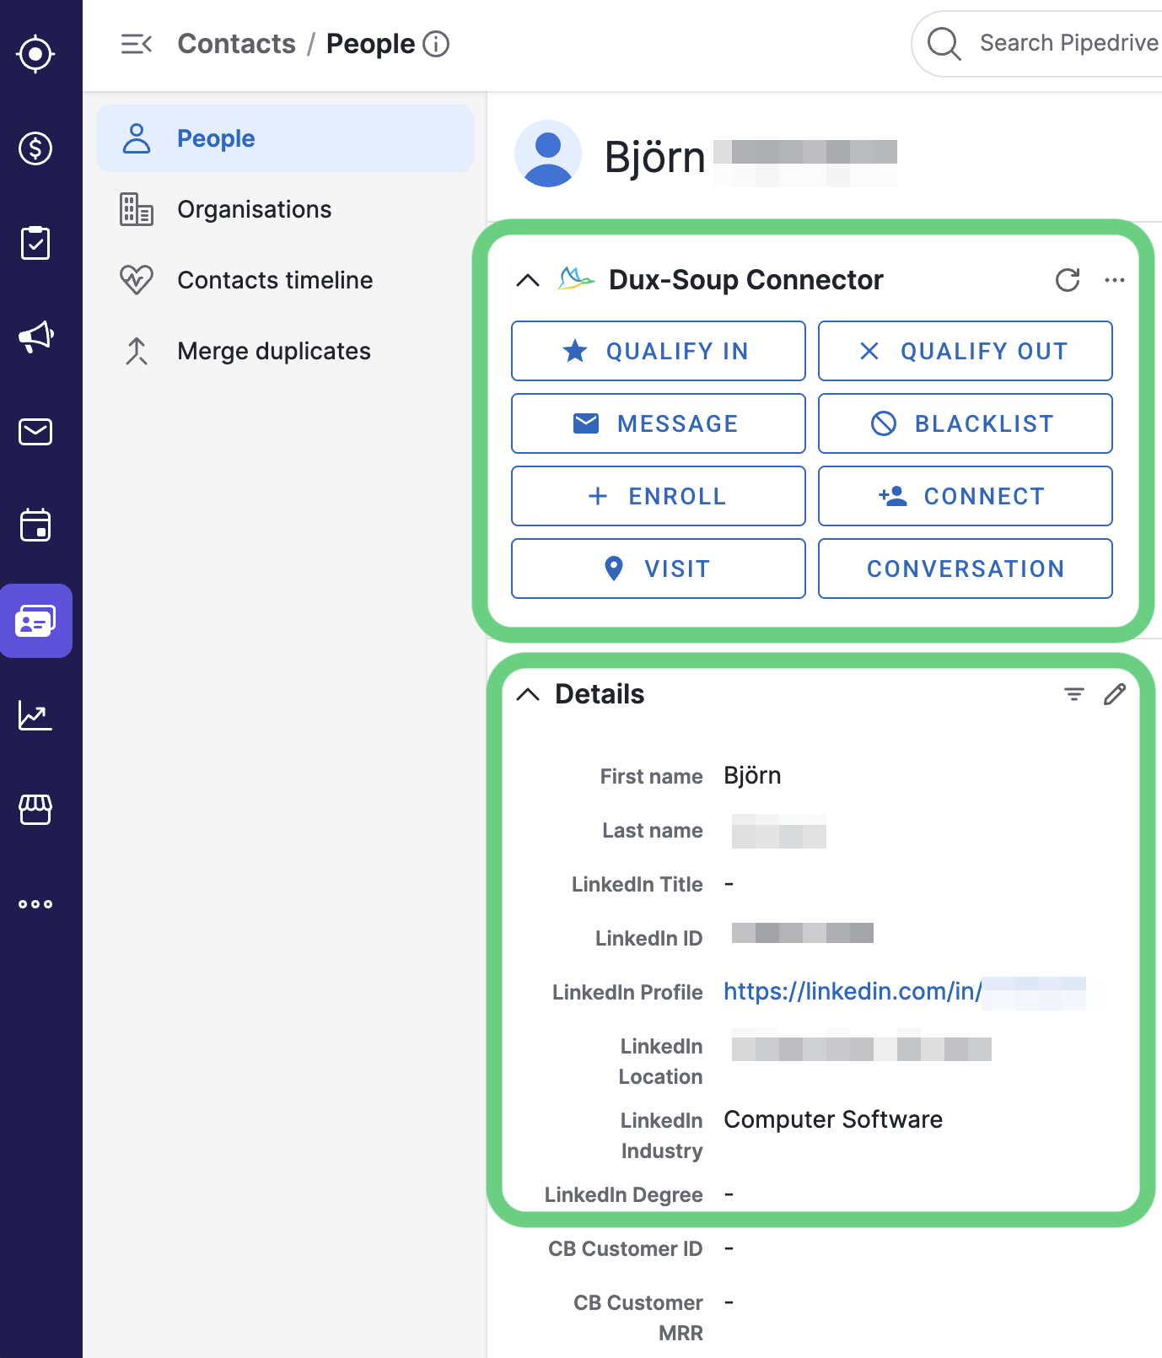The image size is (1162, 1358).
Task: Click the Contacts breadcrumb
Action: point(237,44)
